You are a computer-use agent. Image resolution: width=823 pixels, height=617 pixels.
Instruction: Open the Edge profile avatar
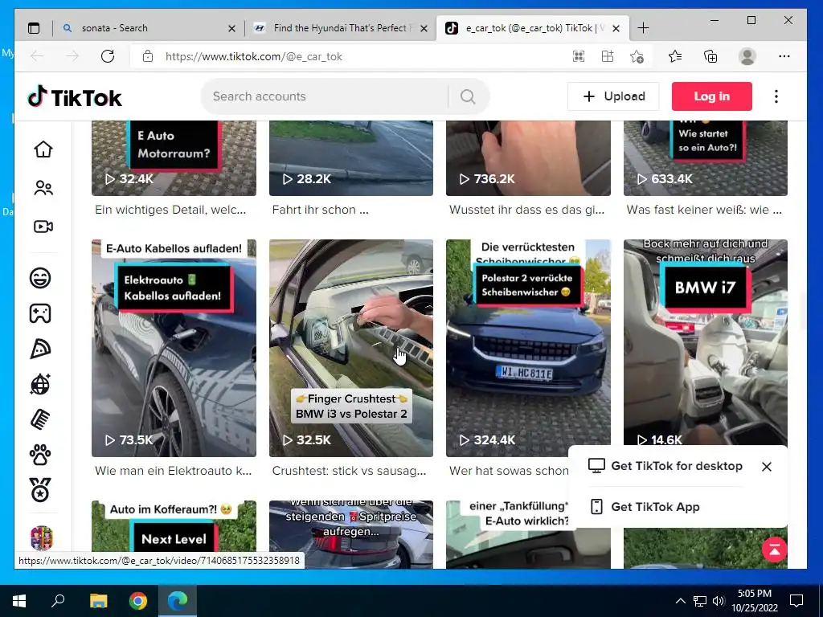point(747,56)
